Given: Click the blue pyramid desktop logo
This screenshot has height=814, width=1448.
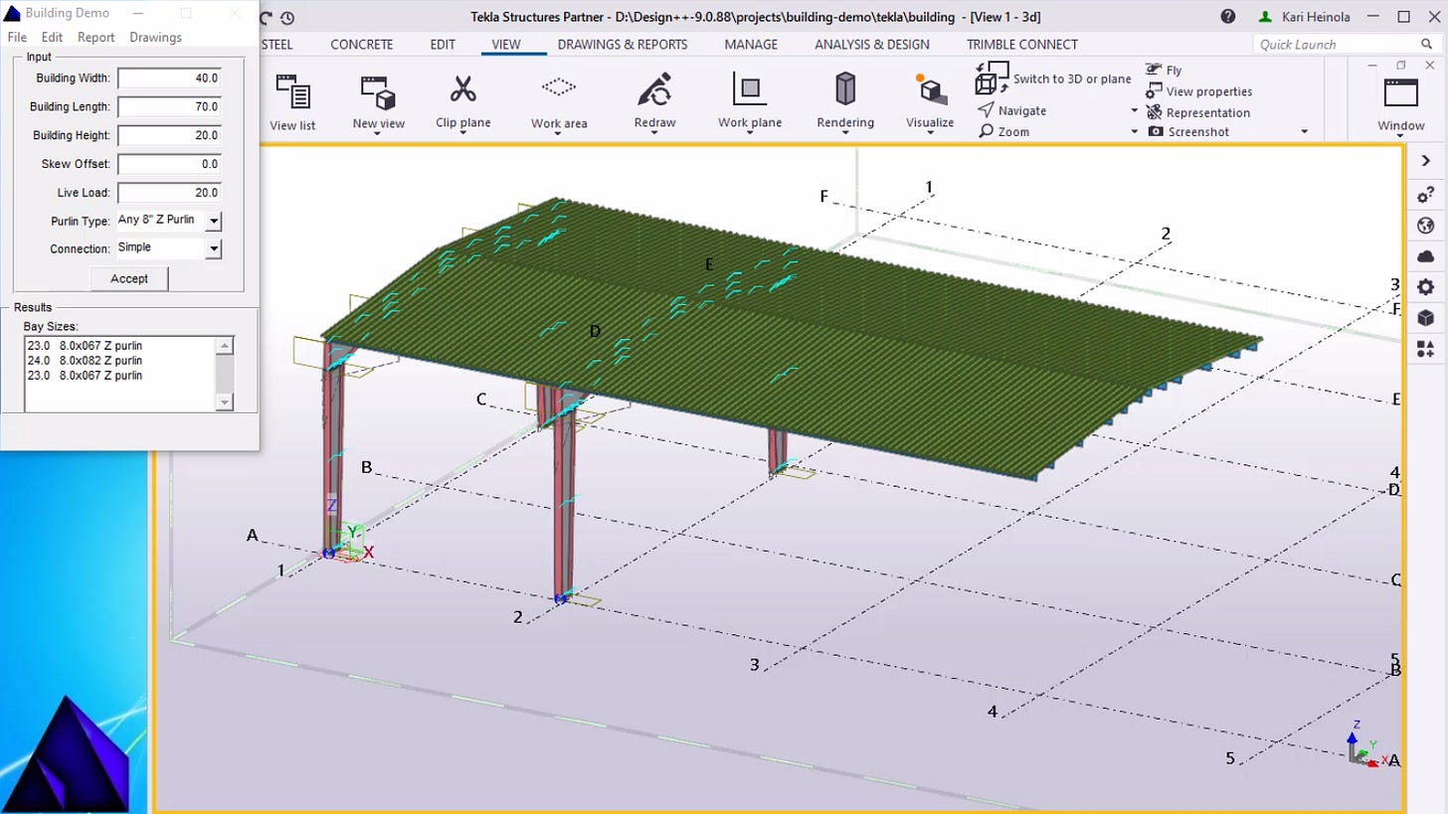Looking at the screenshot, I should (66, 753).
